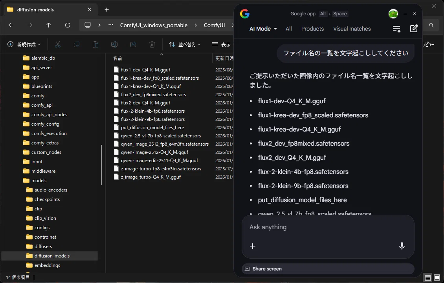Click the Rename icon in toolbar
The image size is (444, 283).
pos(114,44)
